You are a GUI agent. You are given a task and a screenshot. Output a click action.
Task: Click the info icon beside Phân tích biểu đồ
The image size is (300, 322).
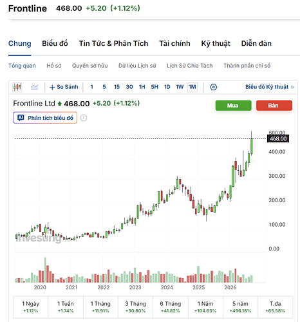(x=84, y=118)
